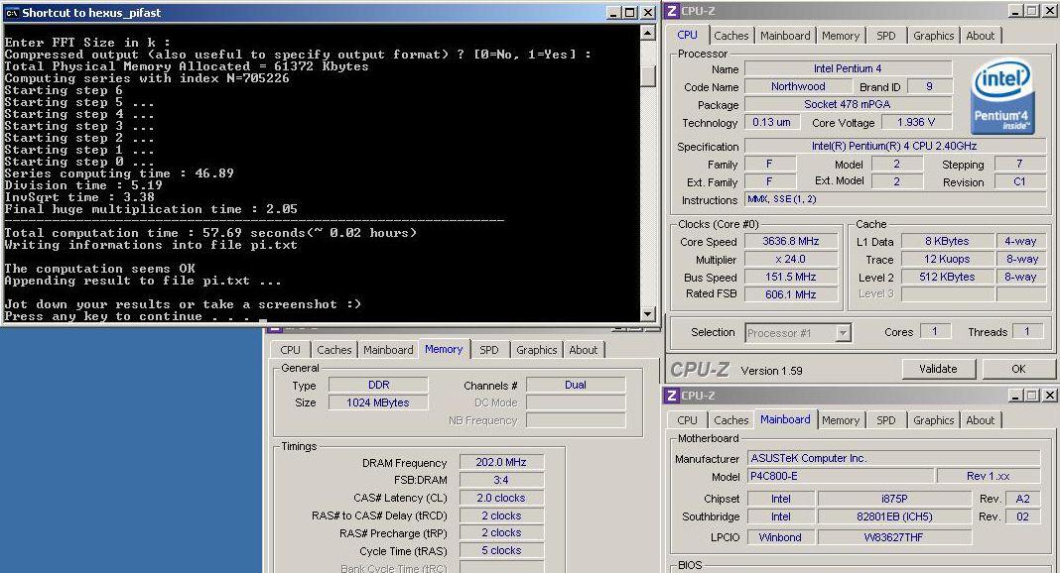Click Core Voltage value 1.936 V
This screenshot has width=1060, height=573.
coord(916,122)
